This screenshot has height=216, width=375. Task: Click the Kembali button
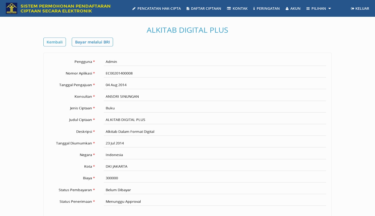point(54,42)
